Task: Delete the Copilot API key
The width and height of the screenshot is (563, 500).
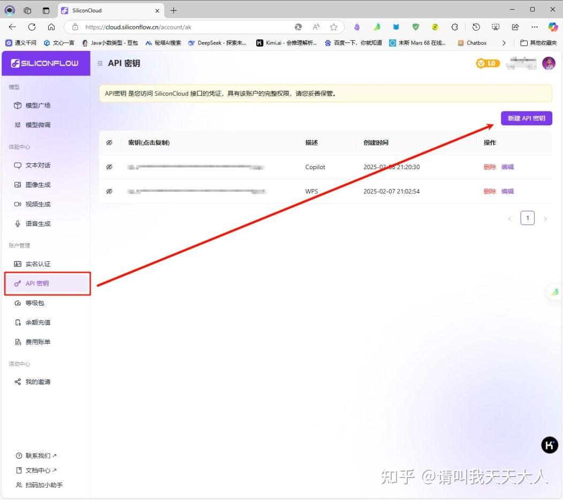Action: [x=490, y=166]
